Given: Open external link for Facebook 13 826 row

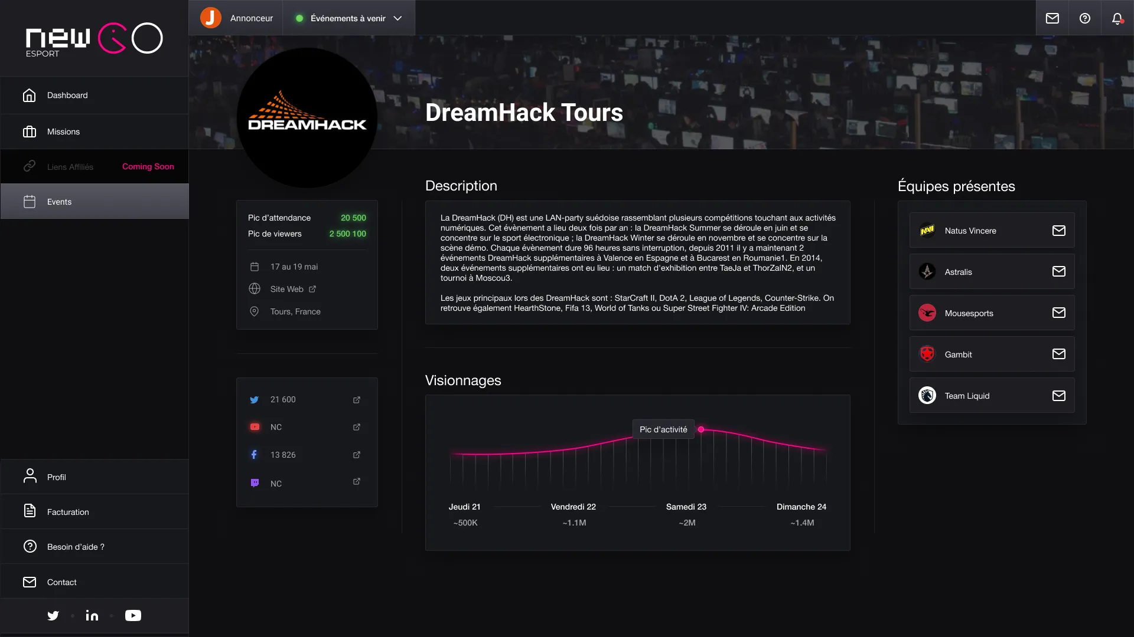Looking at the screenshot, I should click(x=357, y=455).
